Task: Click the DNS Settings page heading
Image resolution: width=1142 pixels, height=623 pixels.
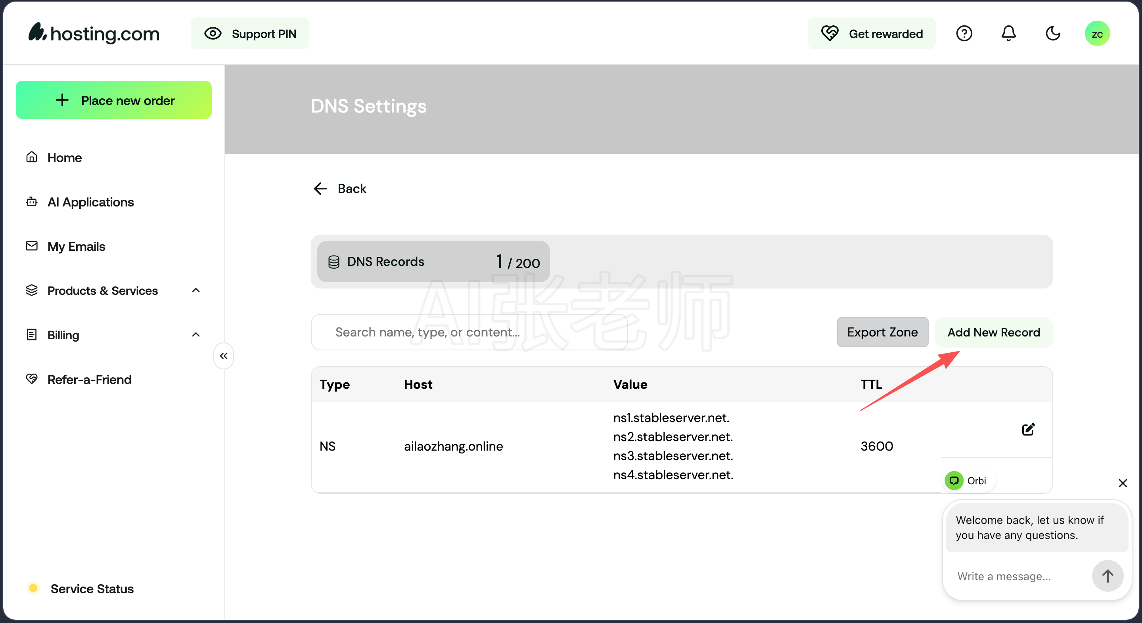Action: (x=369, y=106)
